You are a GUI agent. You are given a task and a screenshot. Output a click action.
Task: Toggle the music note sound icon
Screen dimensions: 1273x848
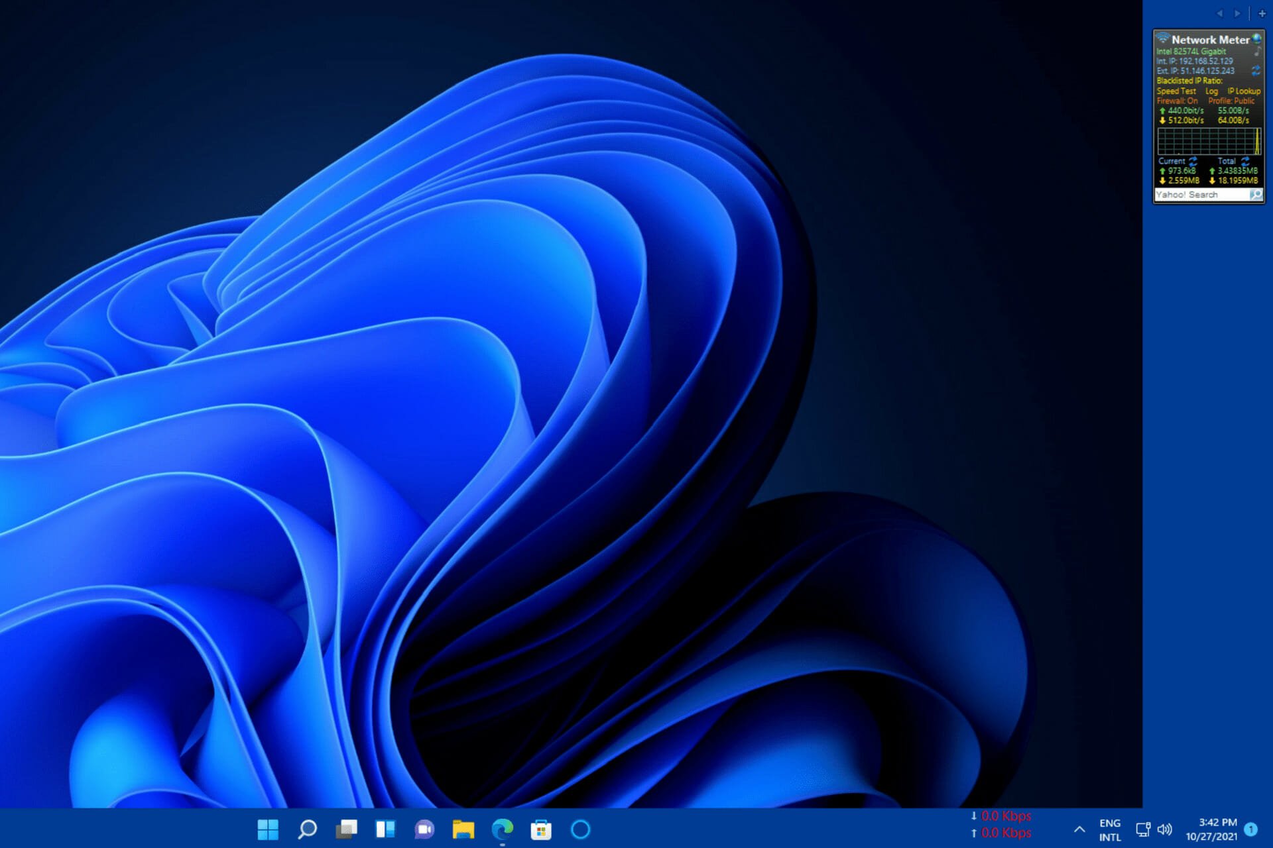(1257, 51)
